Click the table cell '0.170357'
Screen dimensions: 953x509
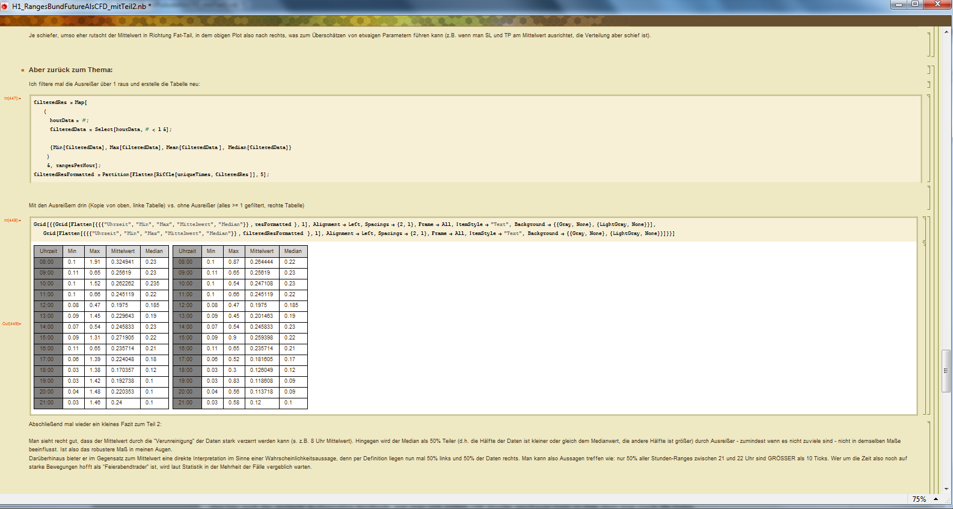coord(123,370)
